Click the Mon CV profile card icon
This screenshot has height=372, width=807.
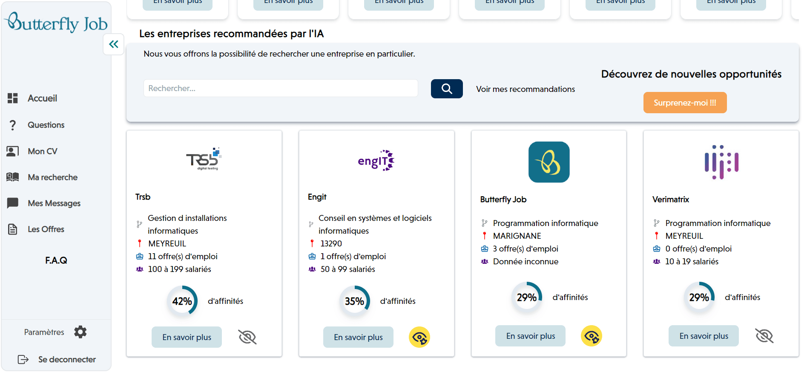pyautogui.click(x=13, y=151)
